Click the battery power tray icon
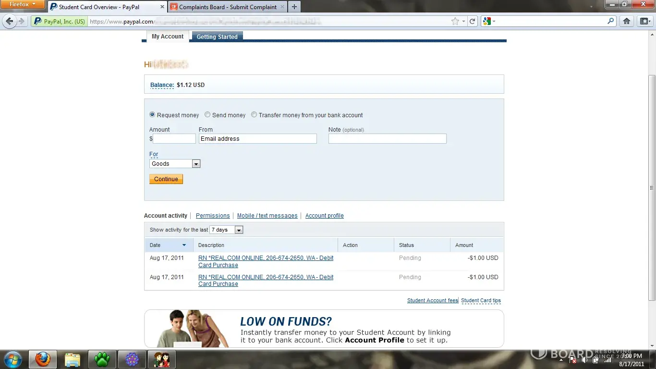Viewport: 656px width, 369px height. click(595, 360)
